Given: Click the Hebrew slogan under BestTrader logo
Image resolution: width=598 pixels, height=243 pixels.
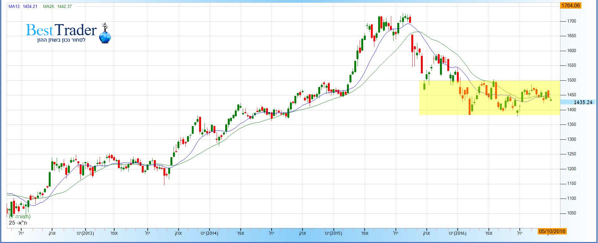Looking at the screenshot, I should pyautogui.click(x=61, y=40).
